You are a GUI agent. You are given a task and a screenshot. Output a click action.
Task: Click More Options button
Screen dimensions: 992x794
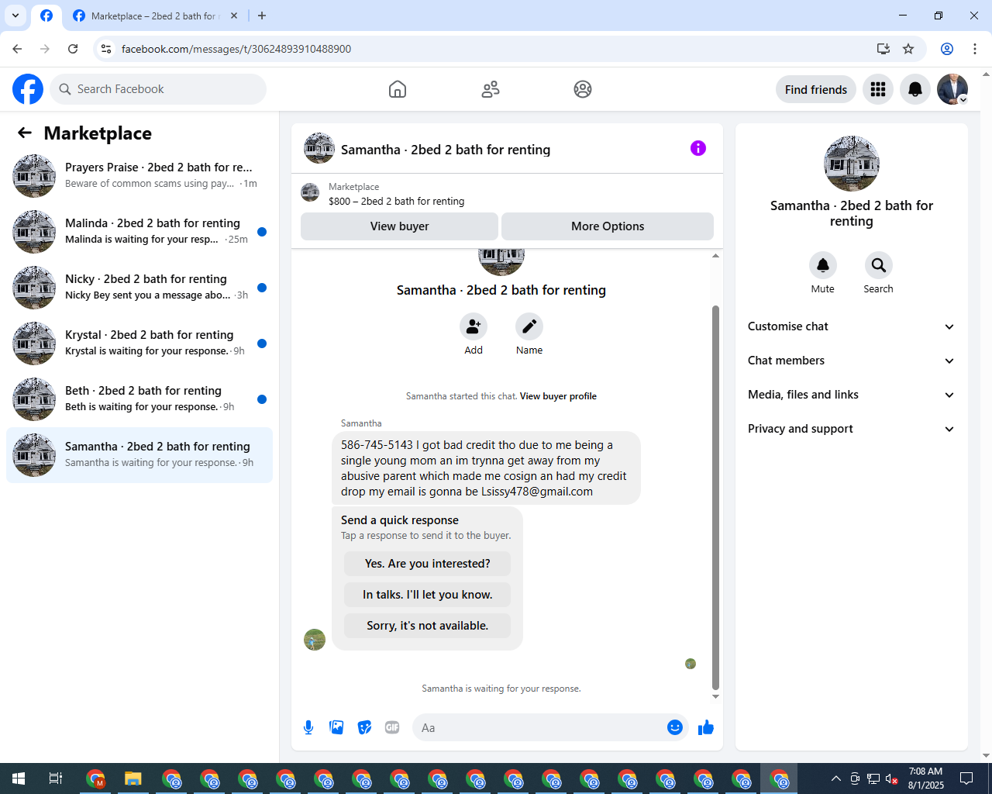pos(608,226)
